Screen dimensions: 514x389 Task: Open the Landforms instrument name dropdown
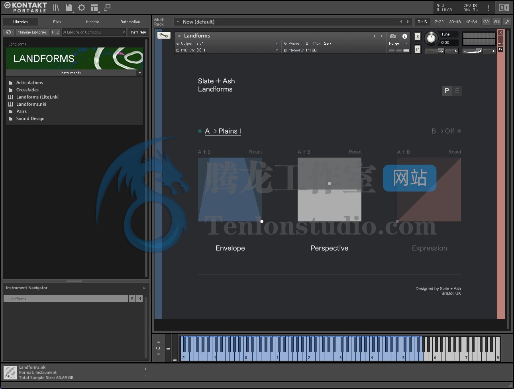(x=179, y=36)
